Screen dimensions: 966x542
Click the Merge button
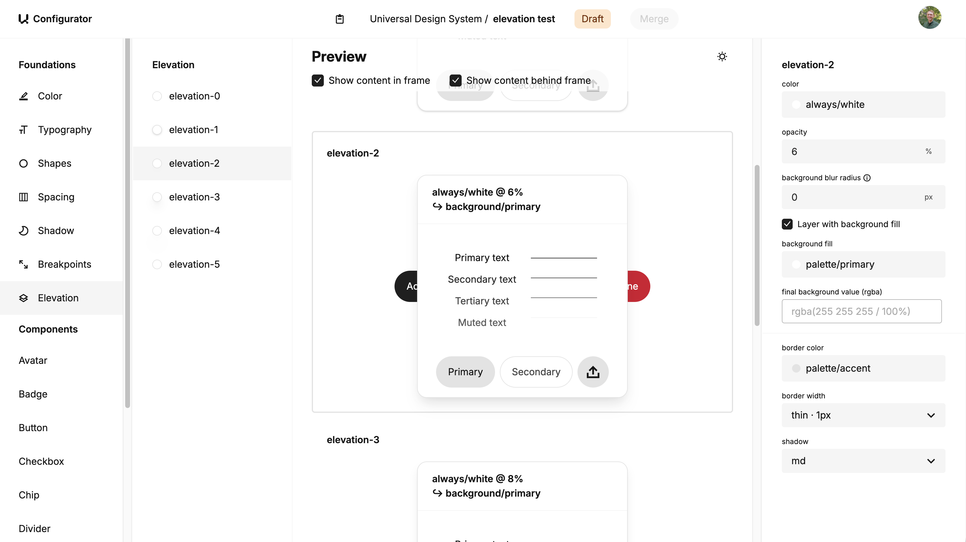pyautogui.click(x=654, y=19)
